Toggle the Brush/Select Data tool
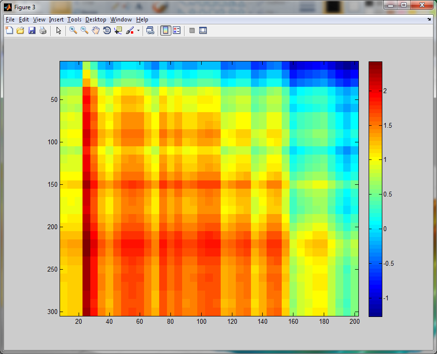This screenshot has height=354, width=437. pyautogui.click(x=130, y=30)
